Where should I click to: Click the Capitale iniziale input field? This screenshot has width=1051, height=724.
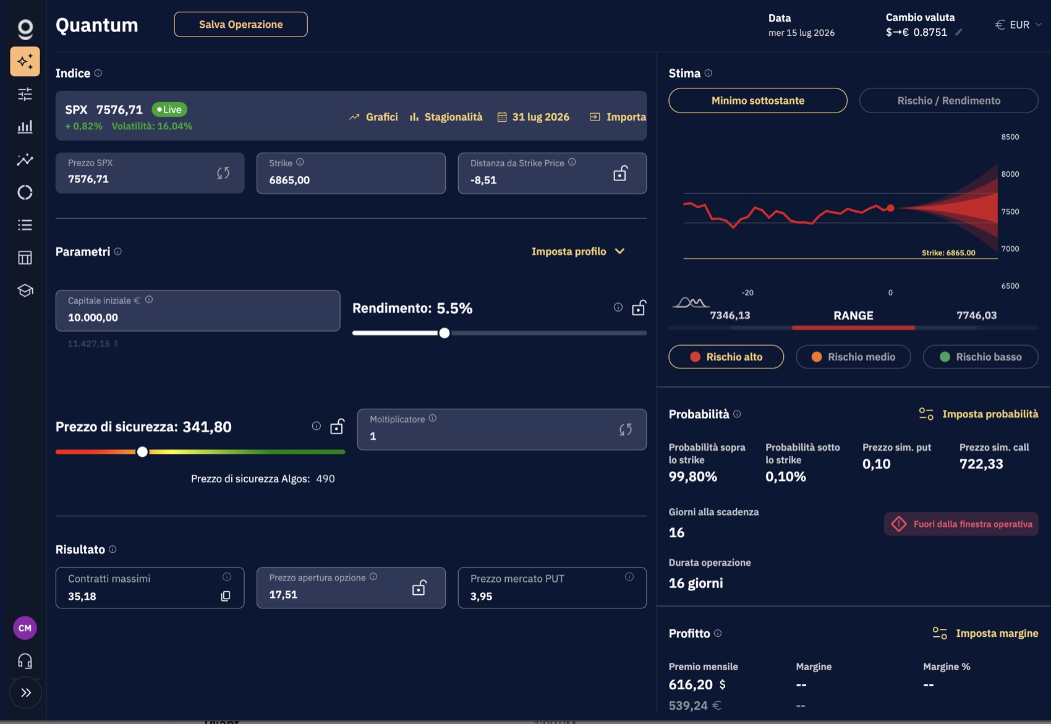click(198, 310)
